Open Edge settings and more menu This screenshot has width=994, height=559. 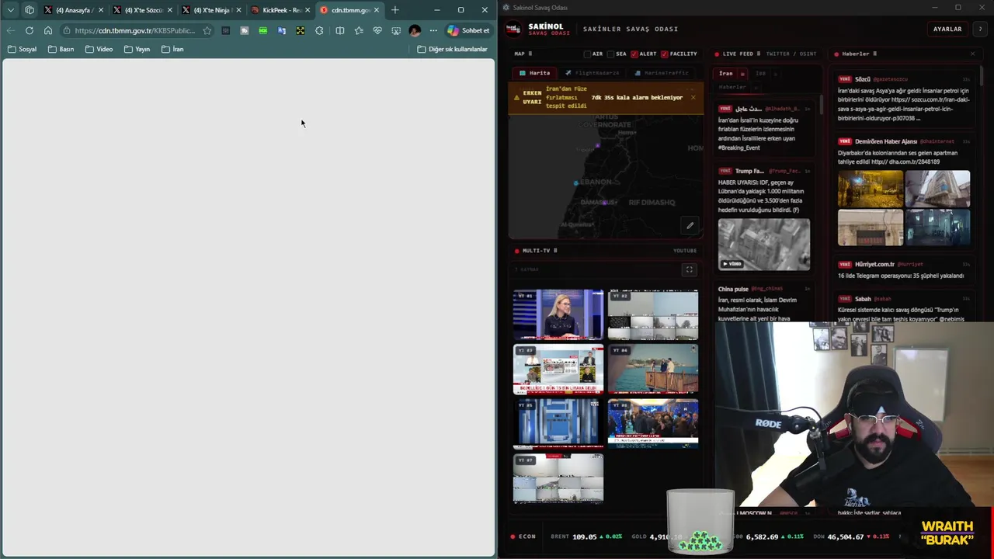click(433, 30)
